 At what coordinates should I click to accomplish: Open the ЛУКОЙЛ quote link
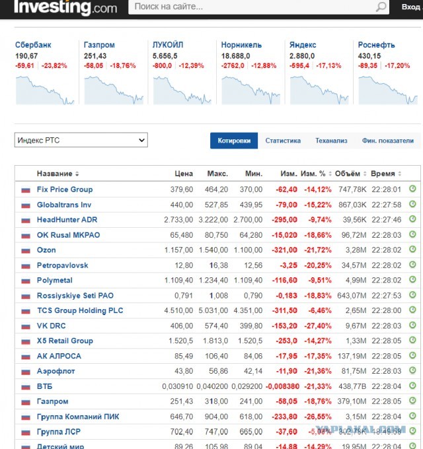[168, 45]
